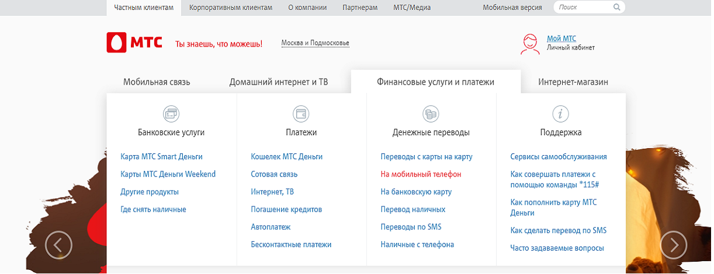Click Личный кабинет text
714x274 pixels.
click(571, 48)
